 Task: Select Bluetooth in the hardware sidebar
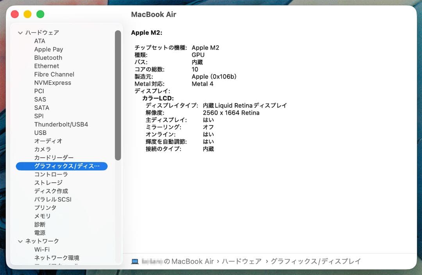48,57
